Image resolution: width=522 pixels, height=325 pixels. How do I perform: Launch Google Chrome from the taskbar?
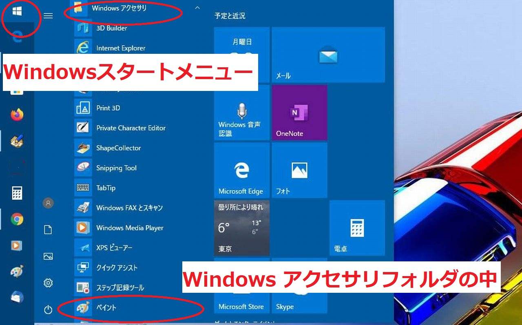click(x=17, y=219)
